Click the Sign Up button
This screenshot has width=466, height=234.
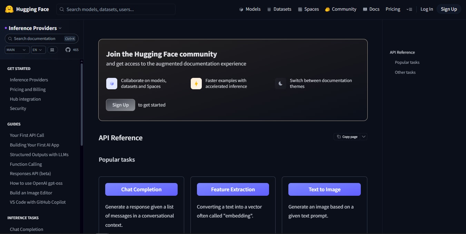pos(449,9)
